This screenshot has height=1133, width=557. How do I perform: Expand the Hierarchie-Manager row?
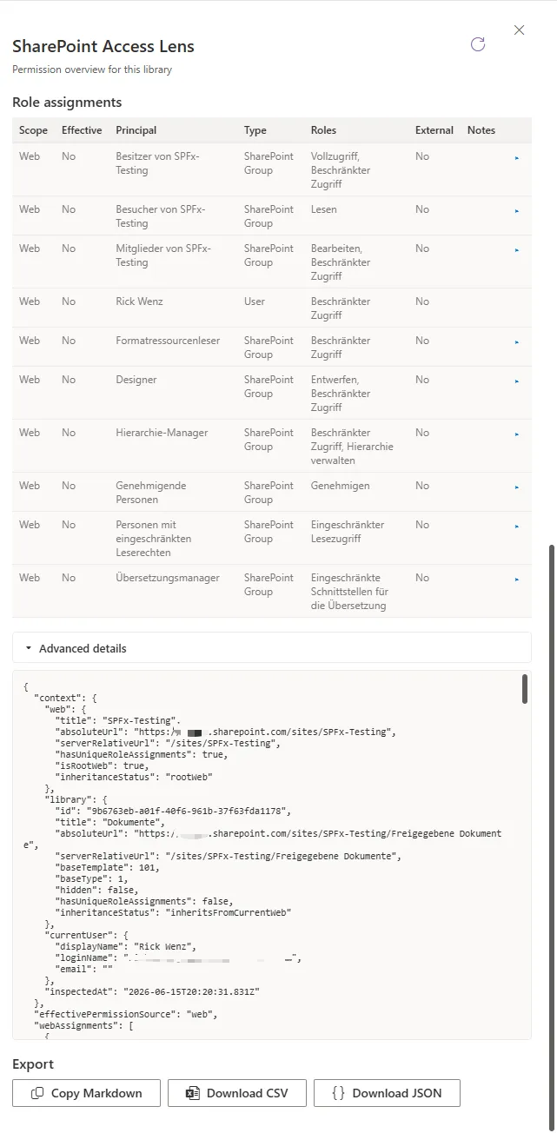pos(517,434)
